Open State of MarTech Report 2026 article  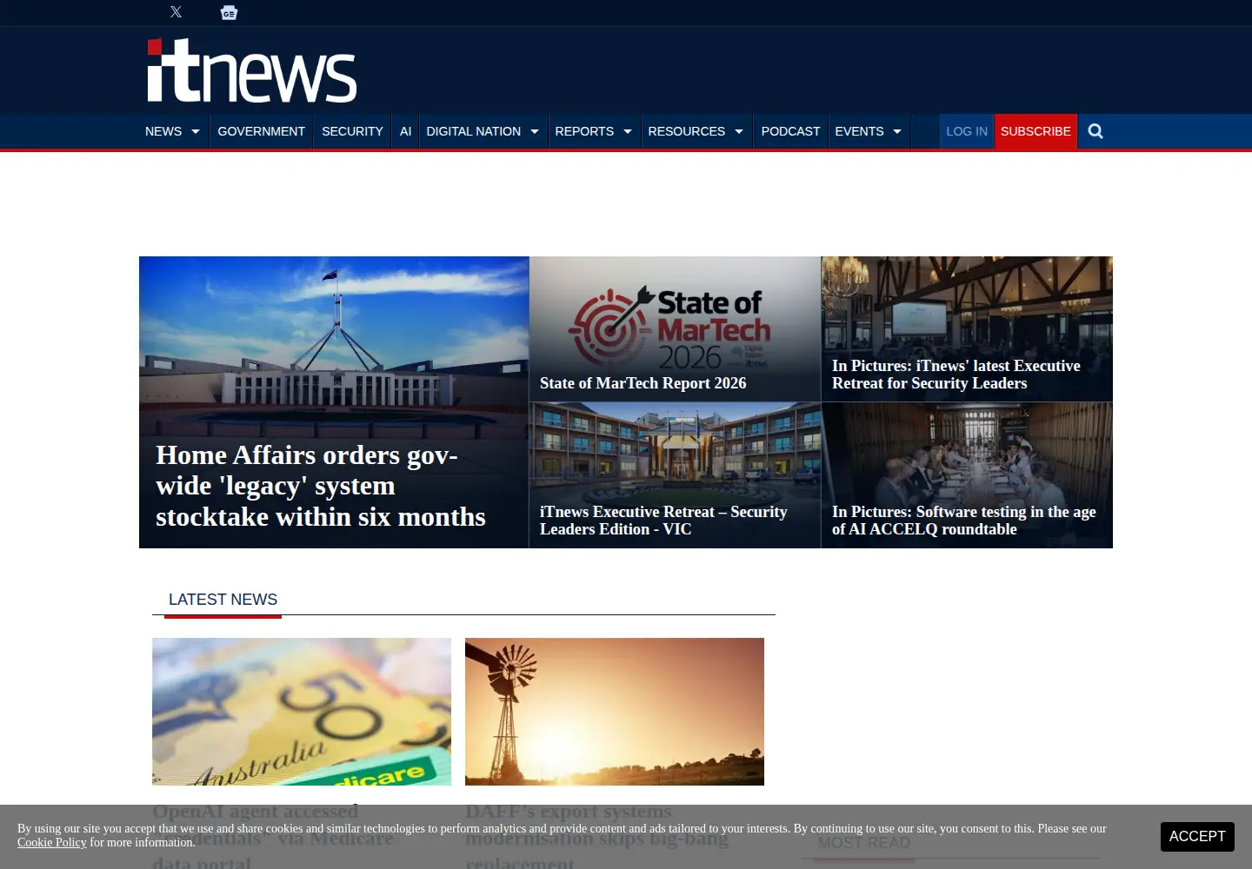[x=643, y=383]
